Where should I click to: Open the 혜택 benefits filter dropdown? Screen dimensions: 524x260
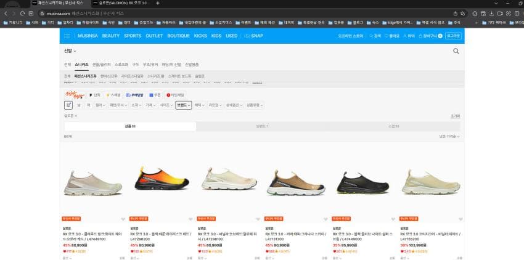(200, 105)
